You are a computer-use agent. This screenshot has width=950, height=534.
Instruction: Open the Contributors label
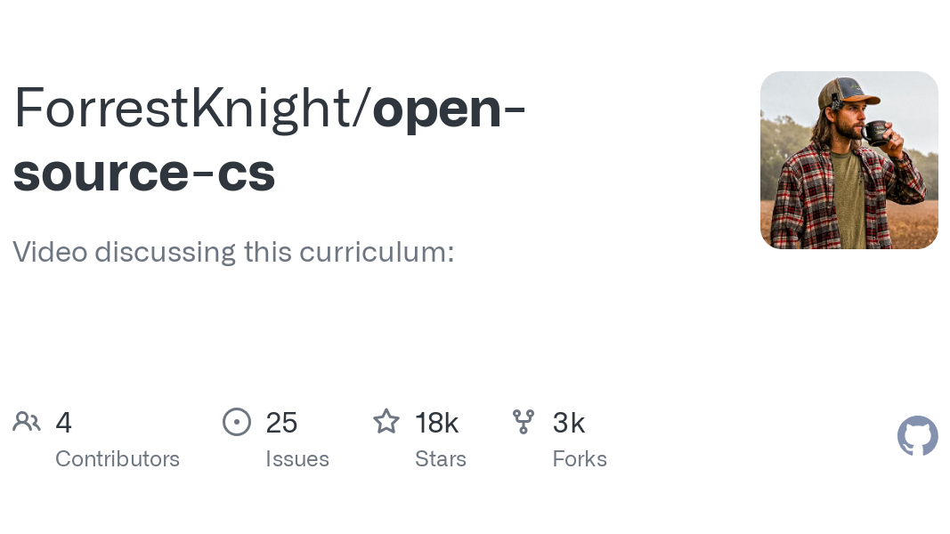coord(118,459)
